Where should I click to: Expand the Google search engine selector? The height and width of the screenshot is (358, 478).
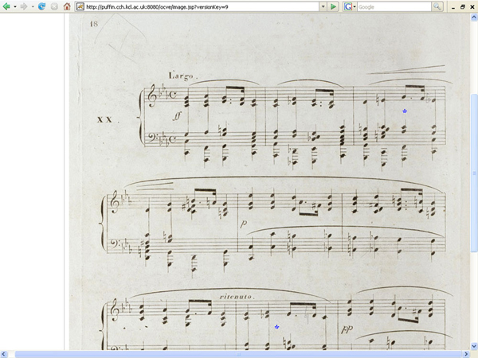[x=353, y=6]
